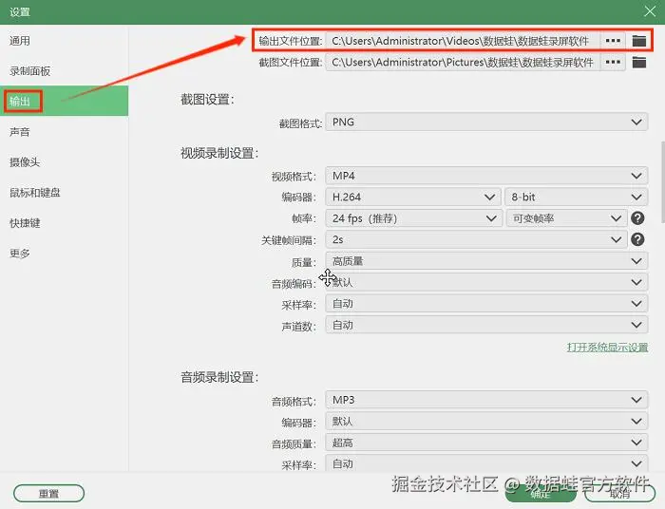Expand the 音频质量 超高 dropdown
The height and width of the screenshot is (509, 665).
click(x=486, y=443)
